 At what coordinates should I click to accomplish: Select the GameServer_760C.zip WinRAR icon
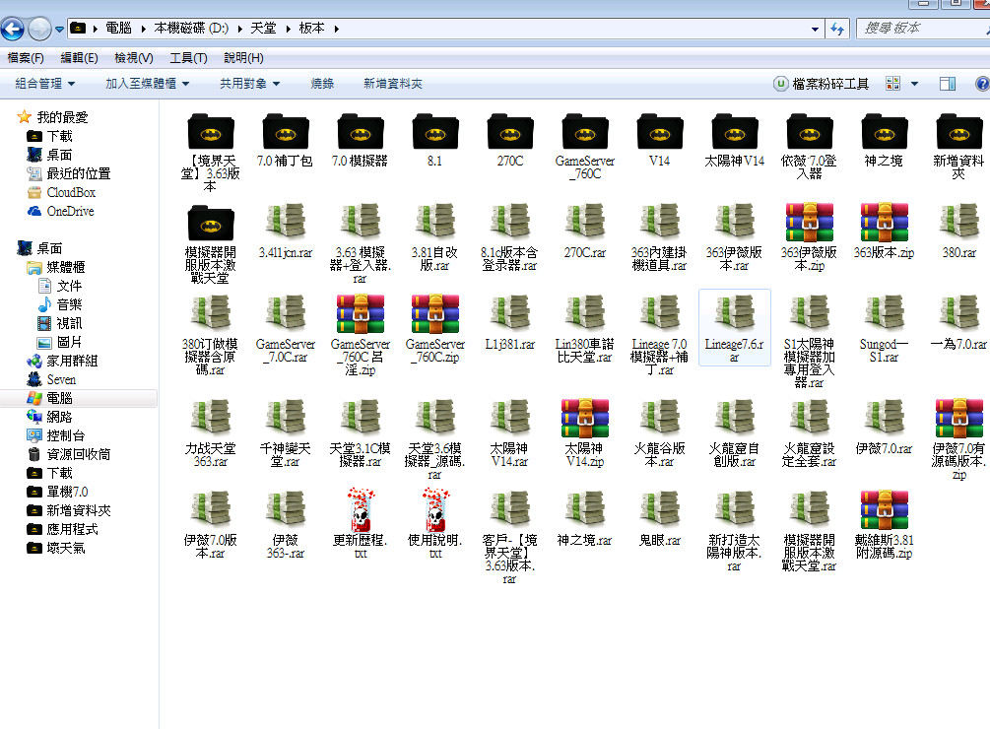pos(435,313)
